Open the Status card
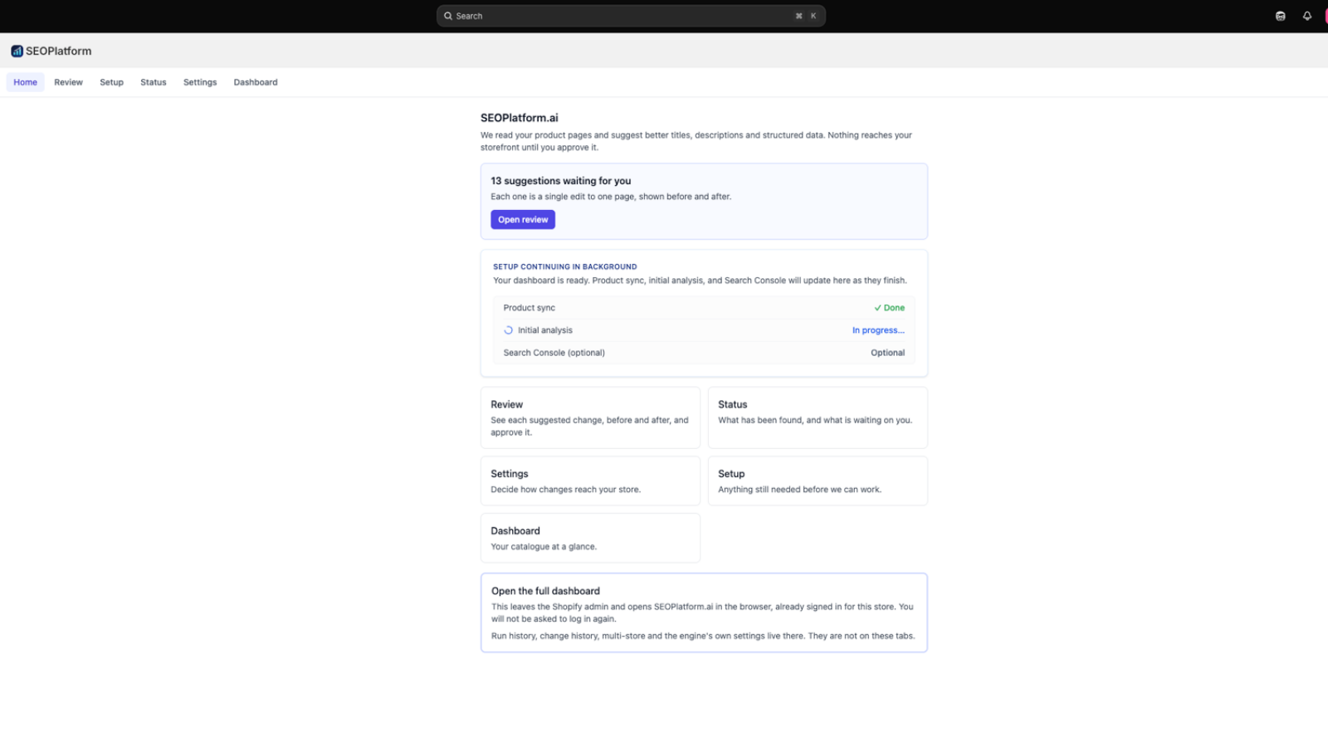Image resolution: width=1328 pixels, height=747 pixels. [818, 417]
